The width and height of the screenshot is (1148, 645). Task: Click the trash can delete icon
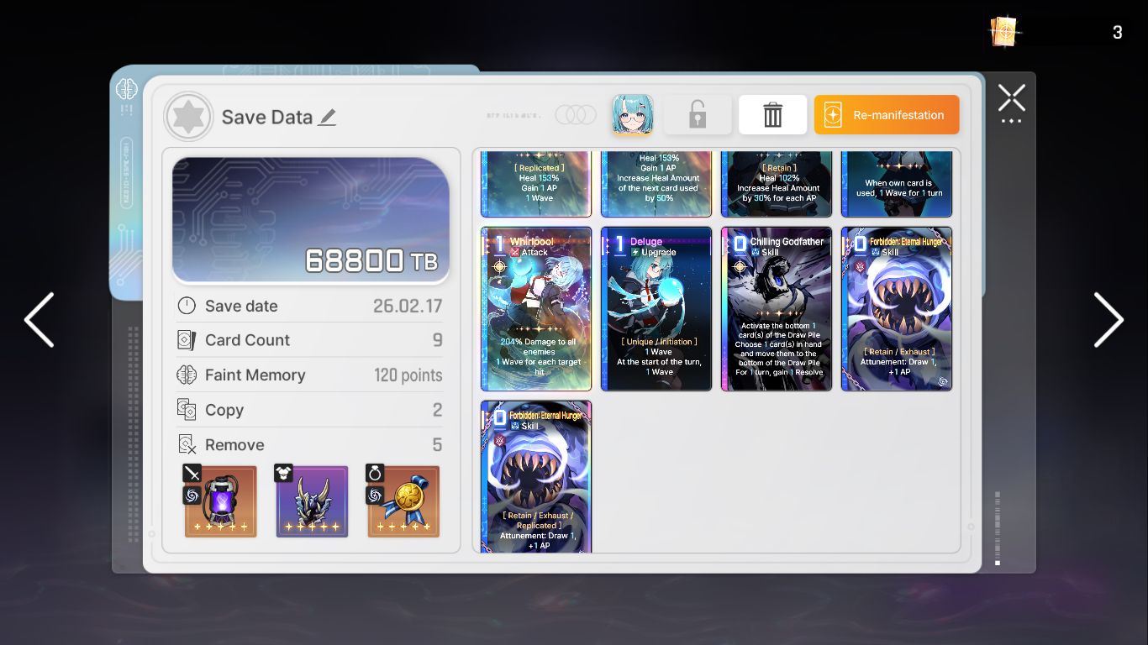point(772,115)
